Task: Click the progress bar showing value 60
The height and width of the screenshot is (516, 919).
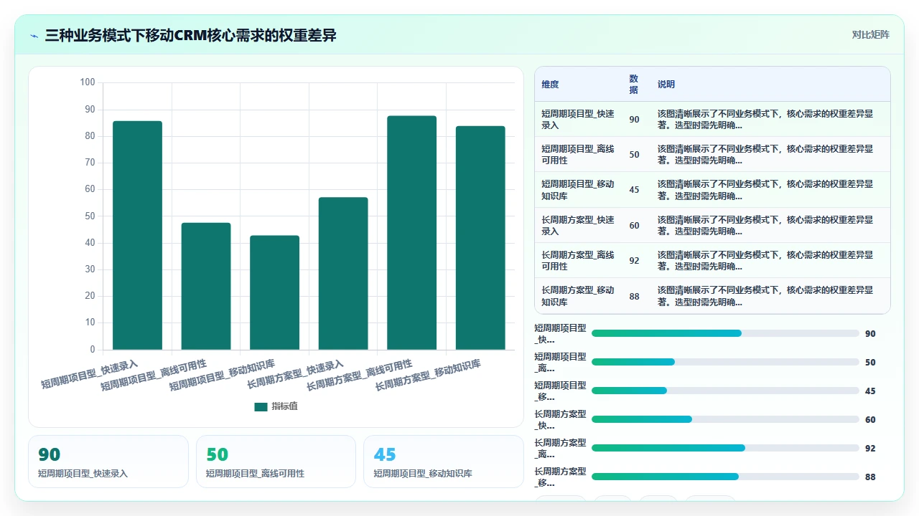Action: pyautogui.click(x=725, y=419)
